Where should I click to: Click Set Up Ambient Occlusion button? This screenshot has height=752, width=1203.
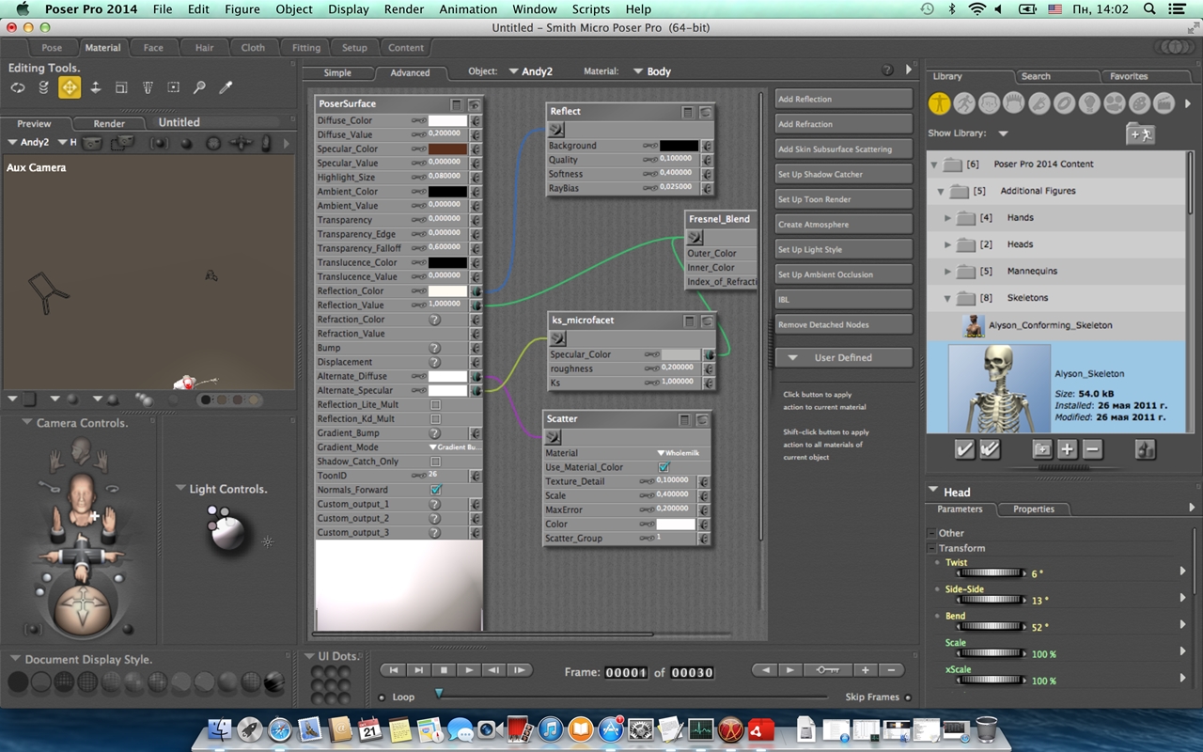[843, 274]
